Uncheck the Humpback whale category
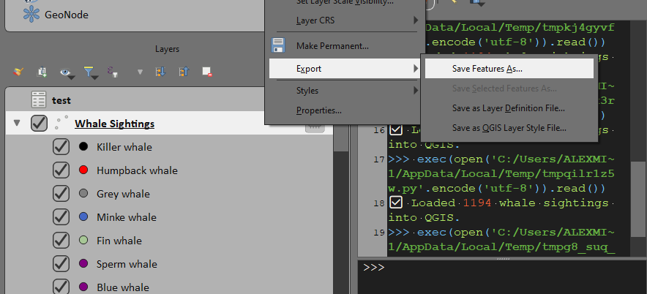This screenshot has height=294, width=647. [x=61, y=170]
